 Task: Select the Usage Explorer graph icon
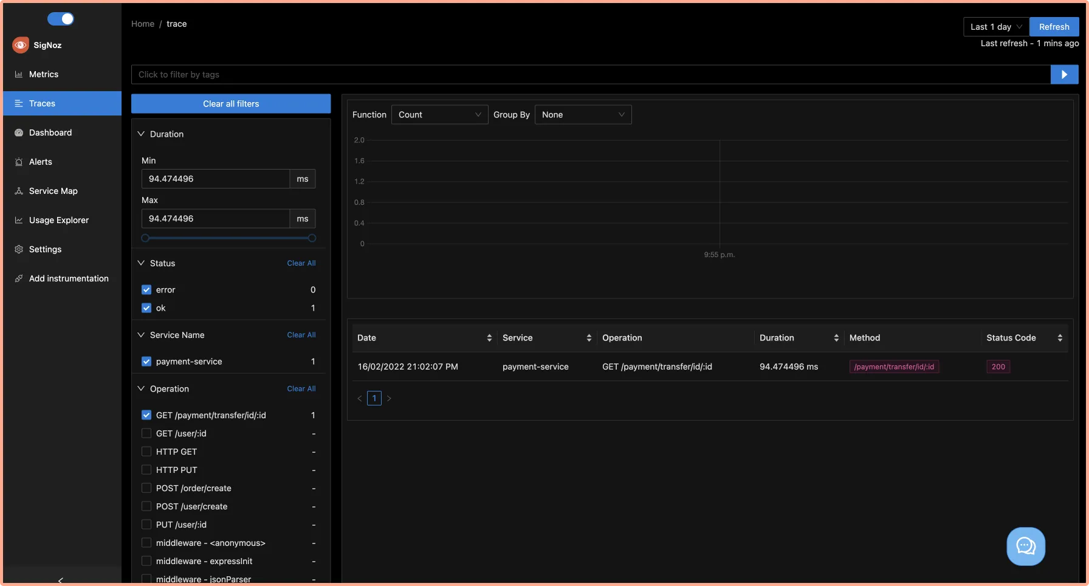coord(19,219)
